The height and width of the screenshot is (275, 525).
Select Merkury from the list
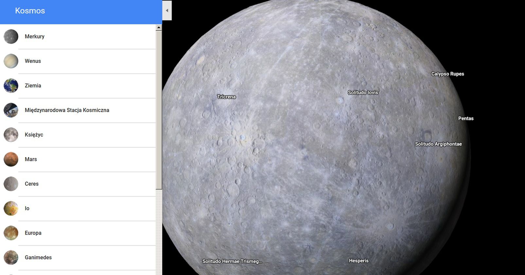click(78, 36)
